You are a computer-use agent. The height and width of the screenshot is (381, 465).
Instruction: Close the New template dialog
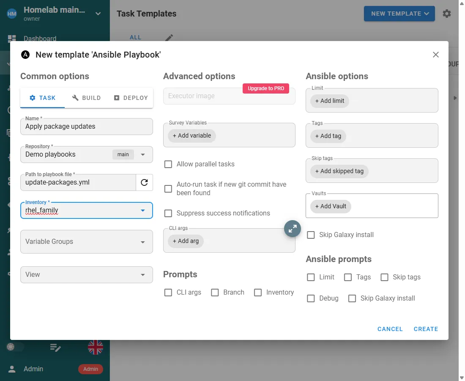435,55
